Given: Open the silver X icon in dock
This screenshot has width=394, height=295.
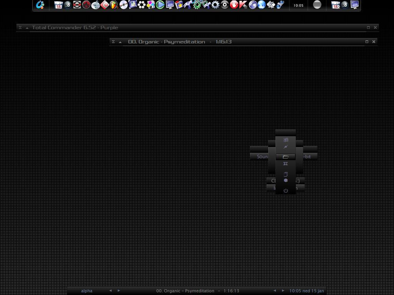Looking at the screenshot, I should 271,5.
